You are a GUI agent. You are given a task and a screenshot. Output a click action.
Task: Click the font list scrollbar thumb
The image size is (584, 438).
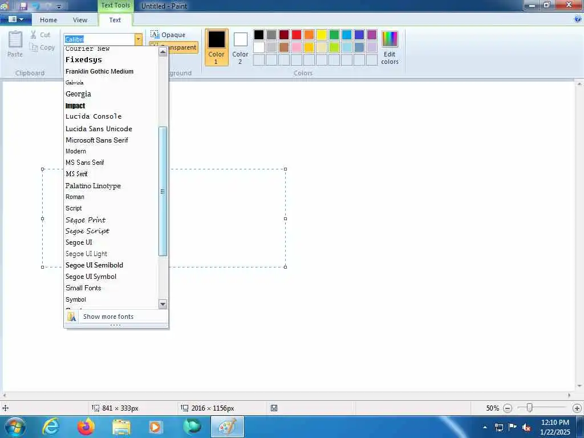coord(163,192)
